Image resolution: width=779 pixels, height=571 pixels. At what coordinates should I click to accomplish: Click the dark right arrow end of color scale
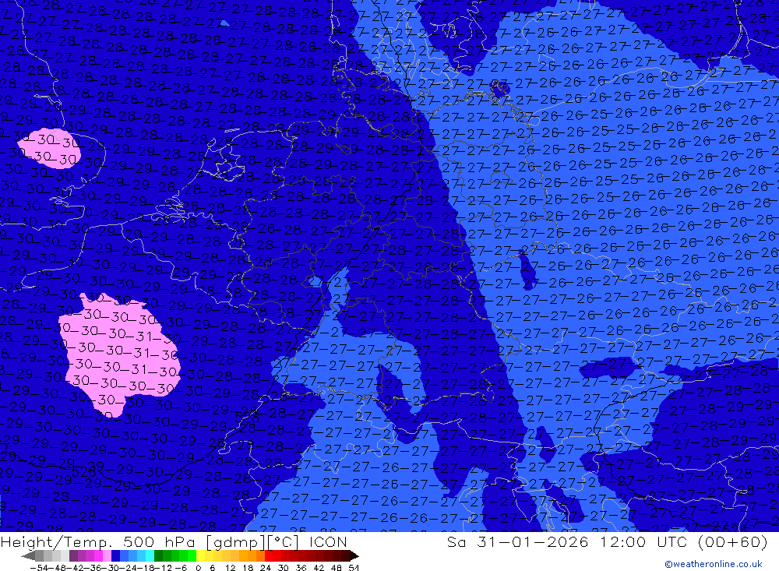354,556
